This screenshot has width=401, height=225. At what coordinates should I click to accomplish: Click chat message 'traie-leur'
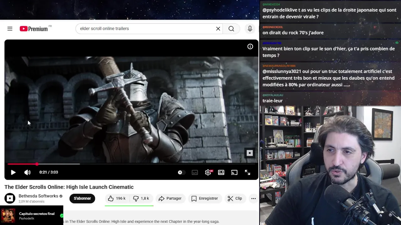(x=273, y=101)
